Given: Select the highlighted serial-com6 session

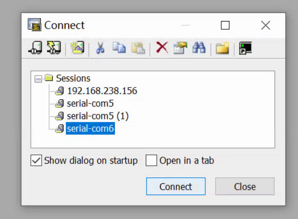Looking at the screenshot, I should [x=90, y=129].
